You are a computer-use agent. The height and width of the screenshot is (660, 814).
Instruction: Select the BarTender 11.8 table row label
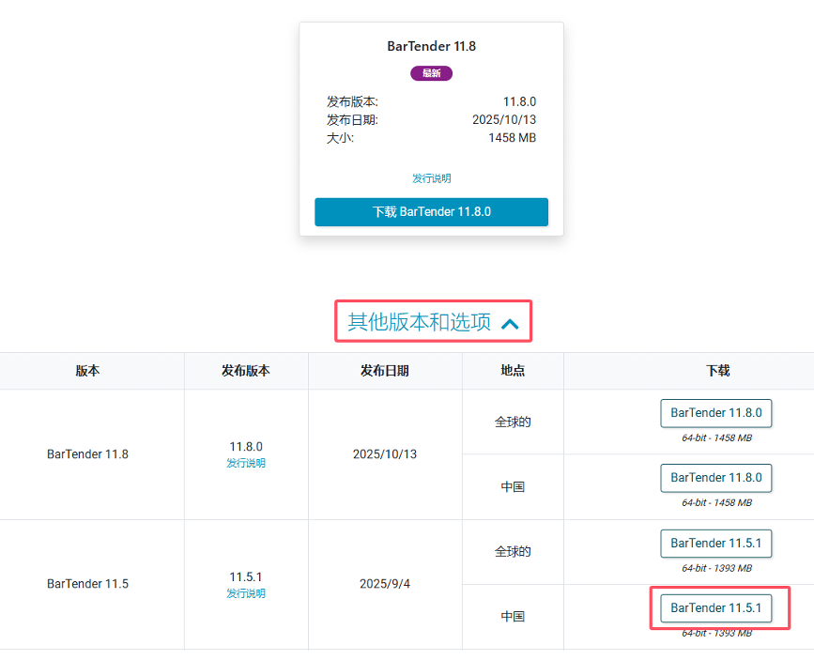(x=88, y=454)
